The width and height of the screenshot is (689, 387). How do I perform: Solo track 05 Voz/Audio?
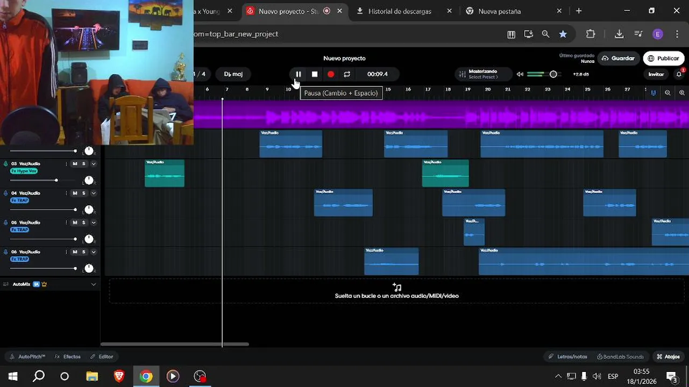tap(83, 223)
